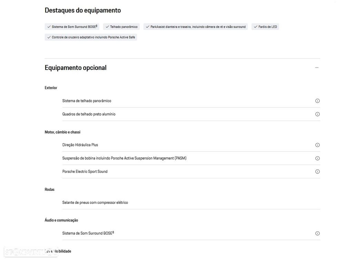Click the Rodas category heading
Viewport: 345px width, 261px height.
pos(49,189)
